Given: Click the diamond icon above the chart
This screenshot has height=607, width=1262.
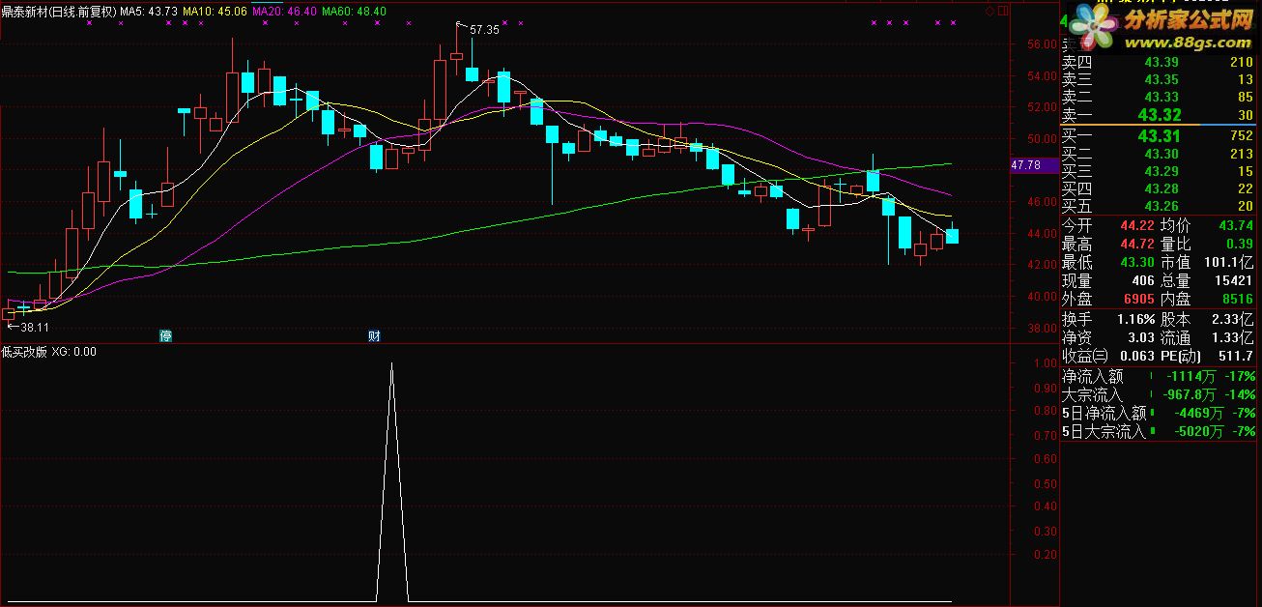Looking at the screenshot, I should [x=990, y=11].
